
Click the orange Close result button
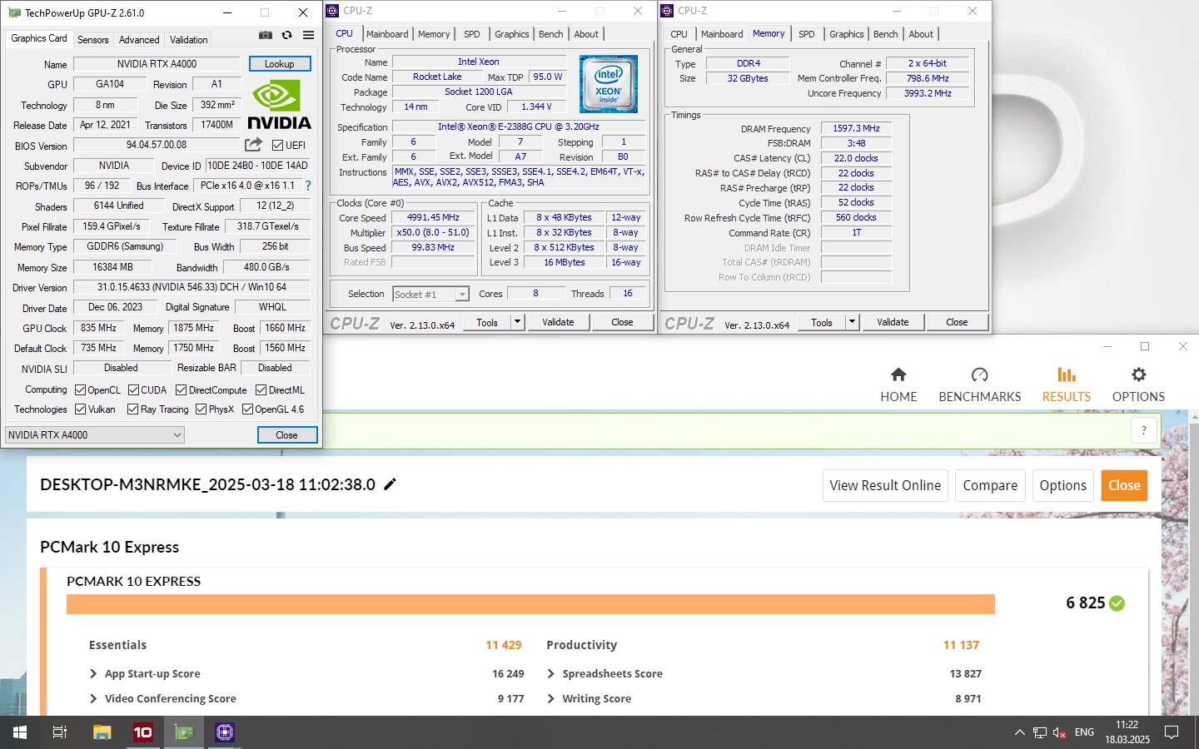point(1124,485)
